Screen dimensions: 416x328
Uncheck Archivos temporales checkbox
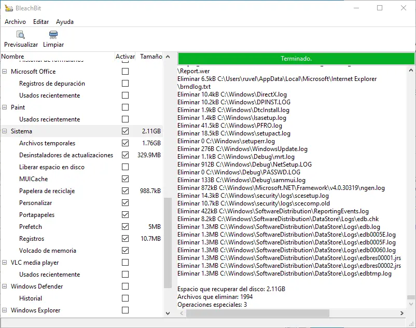click(x=125, y=143)
